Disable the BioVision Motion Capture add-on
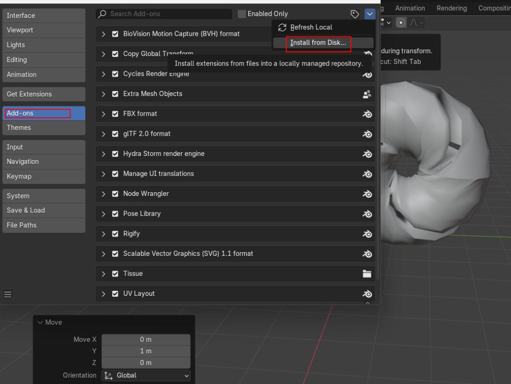Image resolution: width=511 pixels, height=384 pixels. click(115, 34)
